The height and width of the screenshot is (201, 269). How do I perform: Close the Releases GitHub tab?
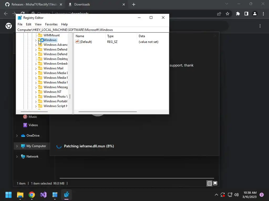[x=61, y=4]
